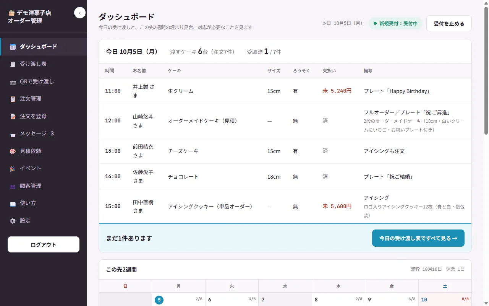Select QRで受け渡し in sidebar

44,81
